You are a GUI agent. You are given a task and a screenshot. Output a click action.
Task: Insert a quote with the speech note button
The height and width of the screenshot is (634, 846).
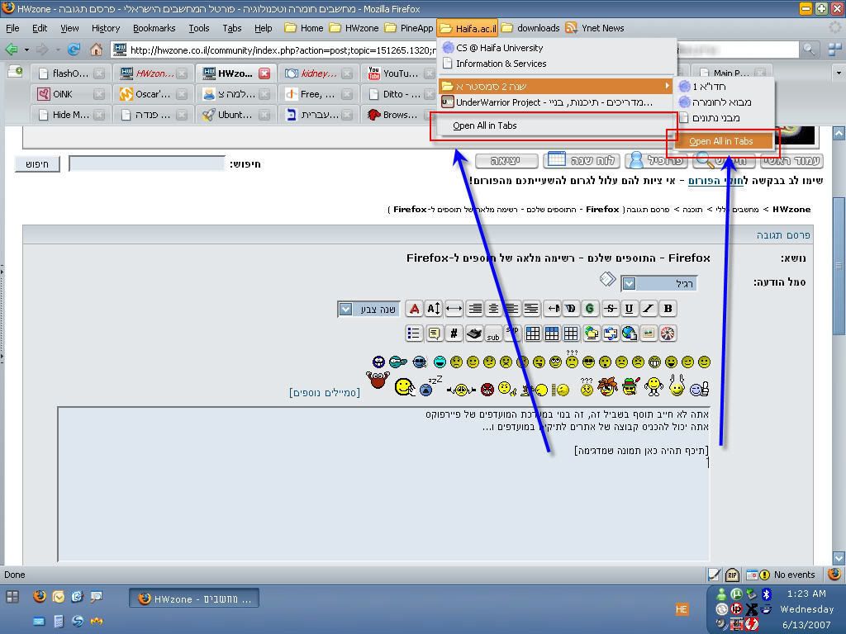[x=434, y=334]
